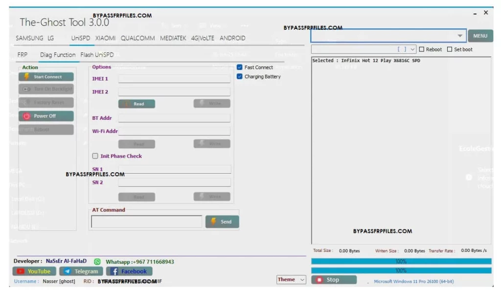
Task: Switch to the MEDIATEK tab
Action: tap(173, 38)
